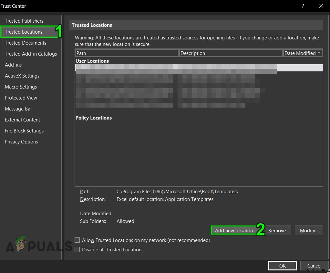The height and width of the screenshot is (273, 330).
Task: Open External Content settings
Action: (x=22, y=120)
